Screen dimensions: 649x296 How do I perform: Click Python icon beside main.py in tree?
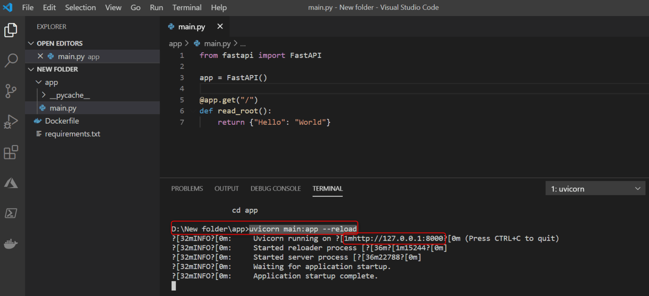point(42,108)
